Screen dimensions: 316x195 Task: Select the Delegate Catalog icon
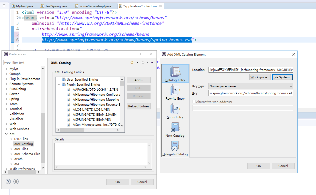[175, 145]
